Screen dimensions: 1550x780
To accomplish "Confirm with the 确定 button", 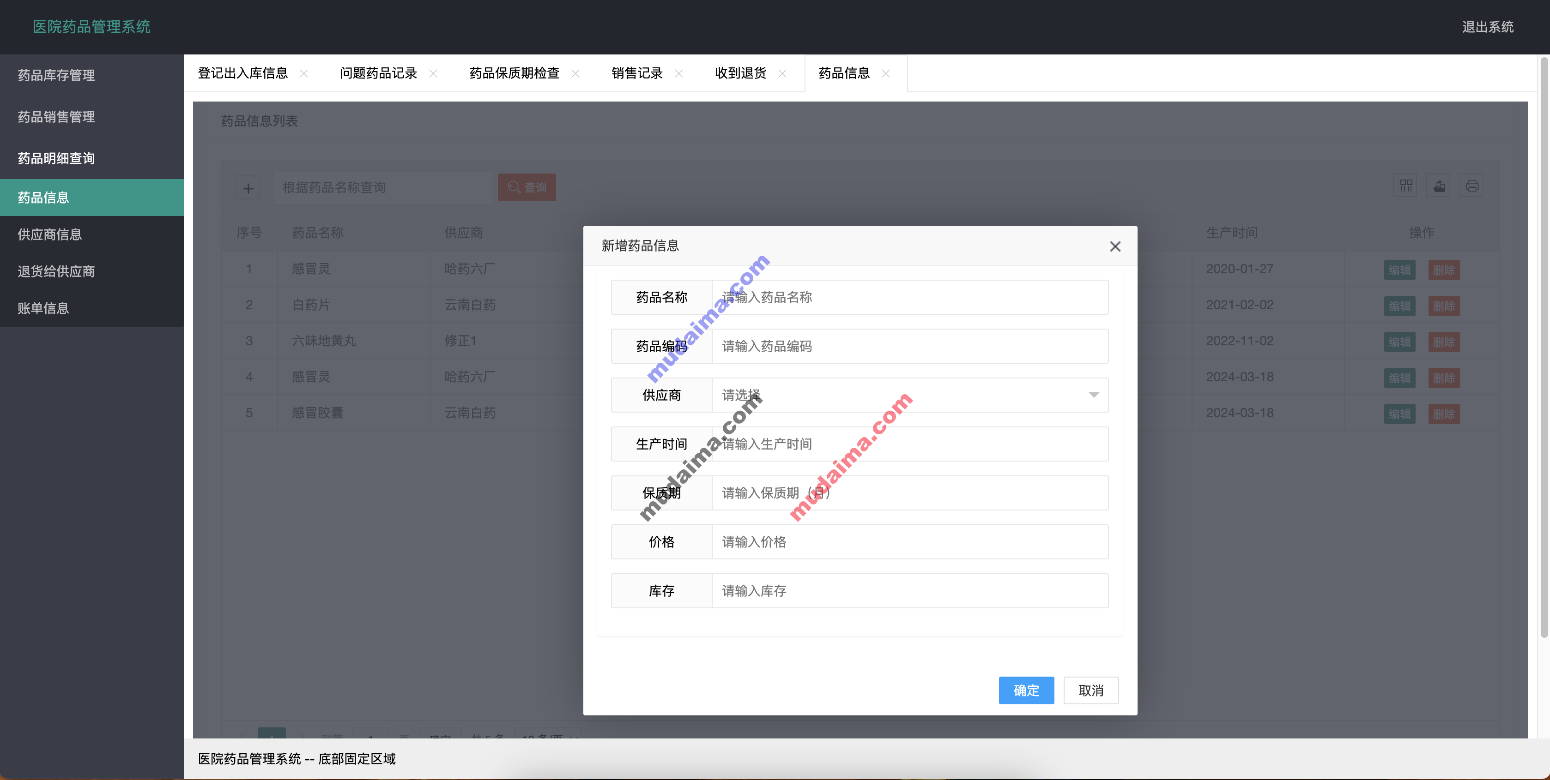I will pos(1026,690).
